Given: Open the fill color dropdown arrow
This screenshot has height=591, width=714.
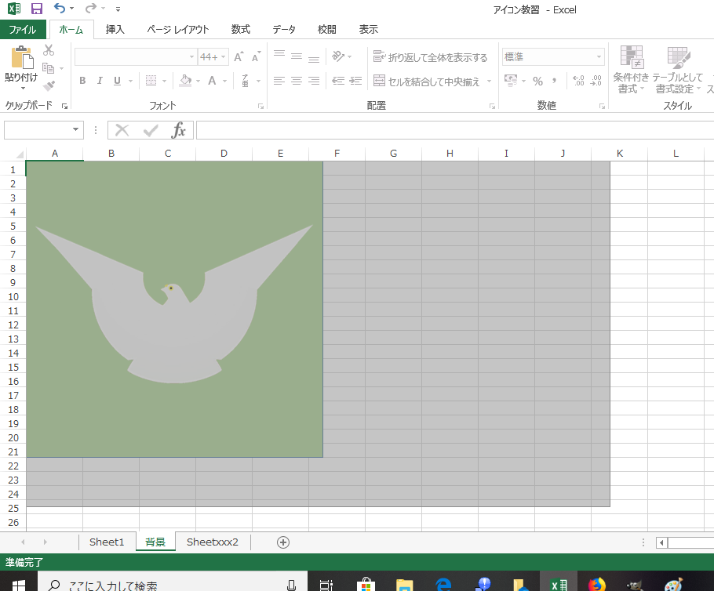Looking at the screenshot, I should (197, 82).
